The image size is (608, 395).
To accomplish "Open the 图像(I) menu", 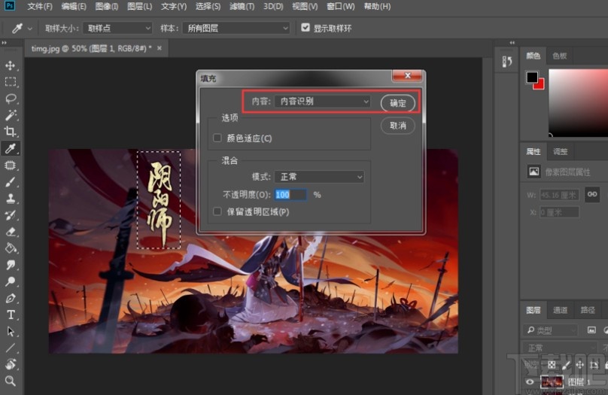I will point(107,7).
